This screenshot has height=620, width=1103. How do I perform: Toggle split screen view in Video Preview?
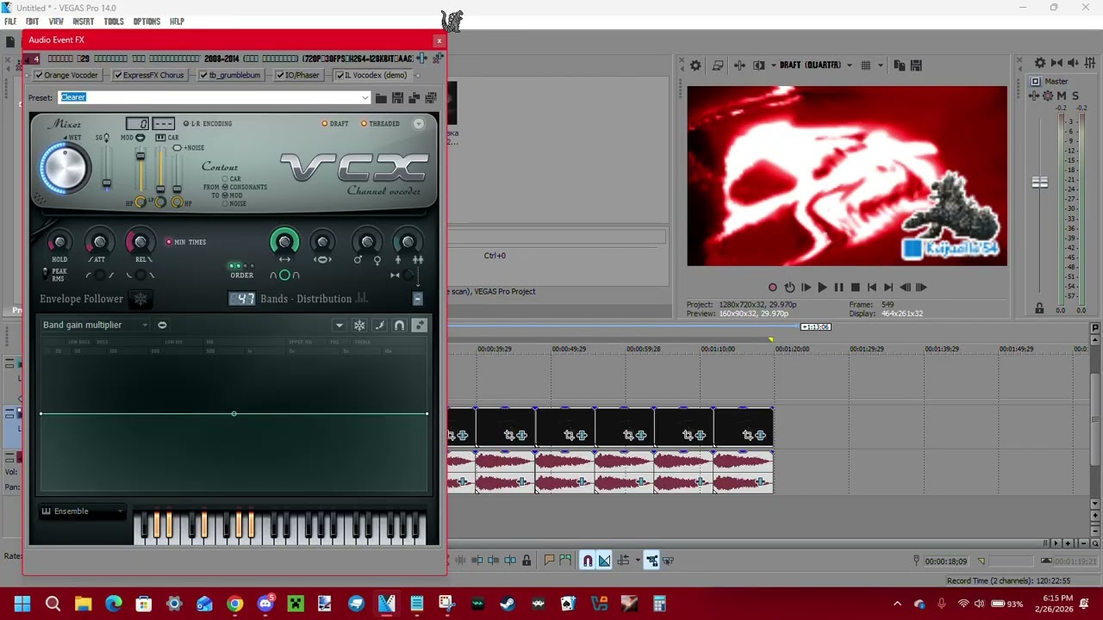tap(759, 65)
